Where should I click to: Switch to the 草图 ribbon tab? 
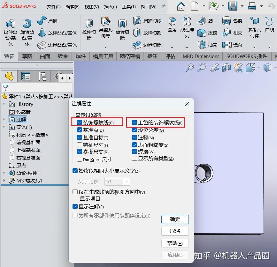click(x=27, y=56)
